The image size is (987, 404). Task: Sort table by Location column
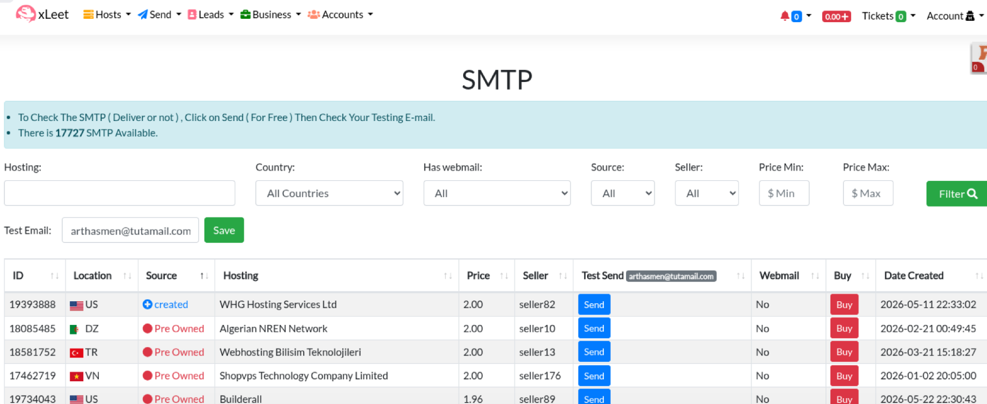point(102,276)
